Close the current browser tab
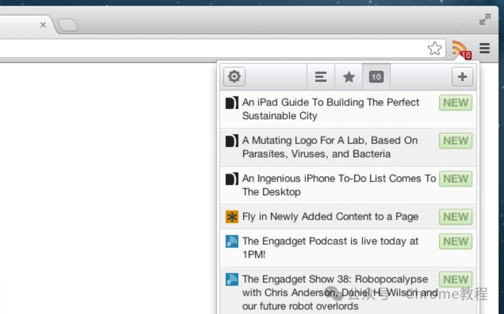504x314 pixels. pyautogui.click(x=43, y=25)
